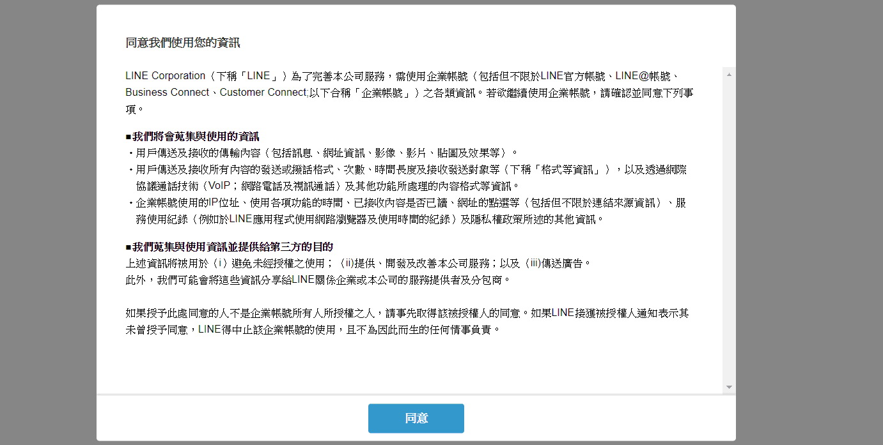This screenshot has width=883, height=445.
Task: Click the sentence starting 上述資訊將被用於
Action: [359, 263]
